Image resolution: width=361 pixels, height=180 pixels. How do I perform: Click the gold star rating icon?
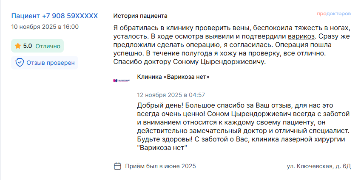(x=18, y=46)
